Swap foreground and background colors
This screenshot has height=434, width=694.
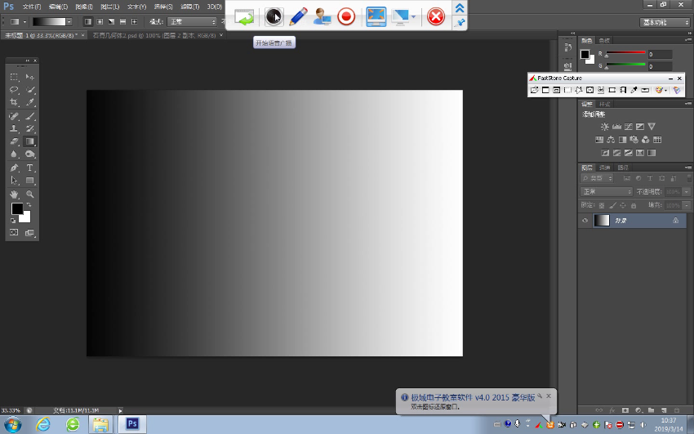(29, 205)
